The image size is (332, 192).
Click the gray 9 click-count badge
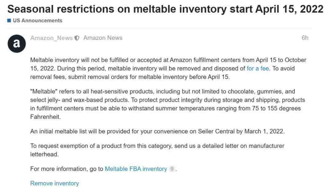(172, 169)
